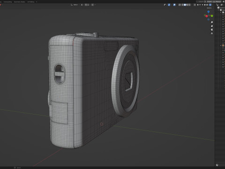Switch to material preview shading
Screen dimensions: 225x169
point(187,5)
